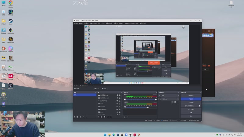Image resolution: width=244 pixels, height=137 pixels.
Task: Open Steam desktop shortcut
Action: point(11,22)
